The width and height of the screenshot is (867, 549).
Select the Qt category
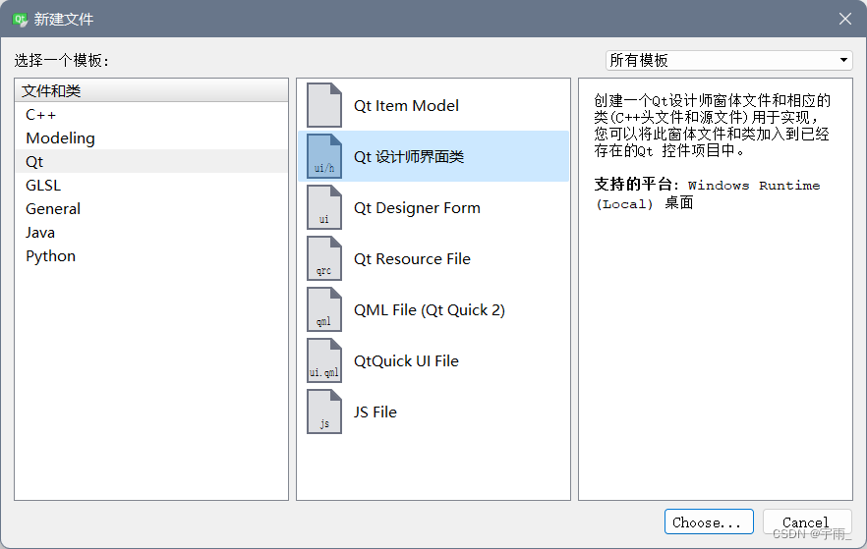[151, 162]
